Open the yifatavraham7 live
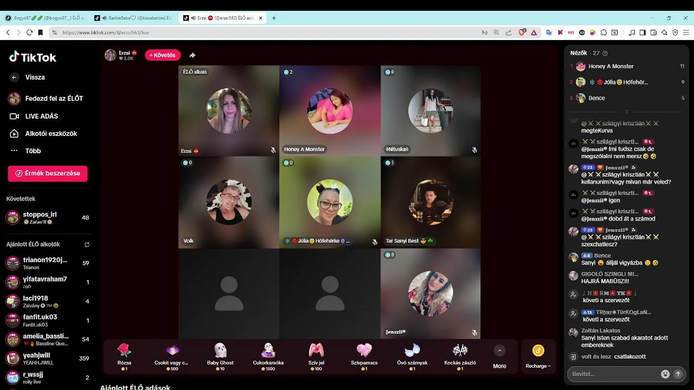694x390 pixels. (x=48, y=282)
